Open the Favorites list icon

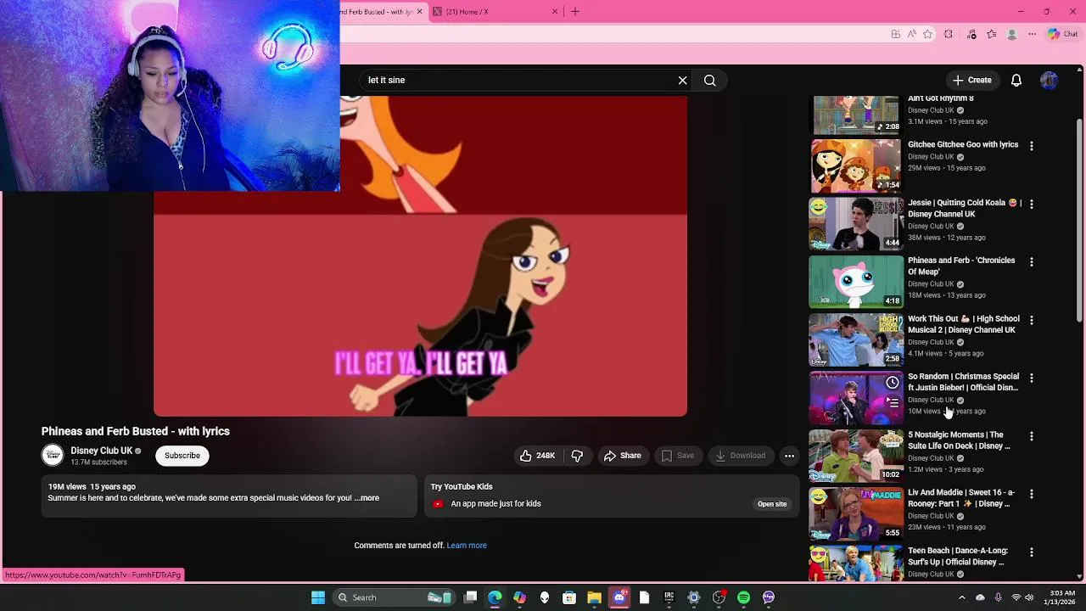(991, 34)
